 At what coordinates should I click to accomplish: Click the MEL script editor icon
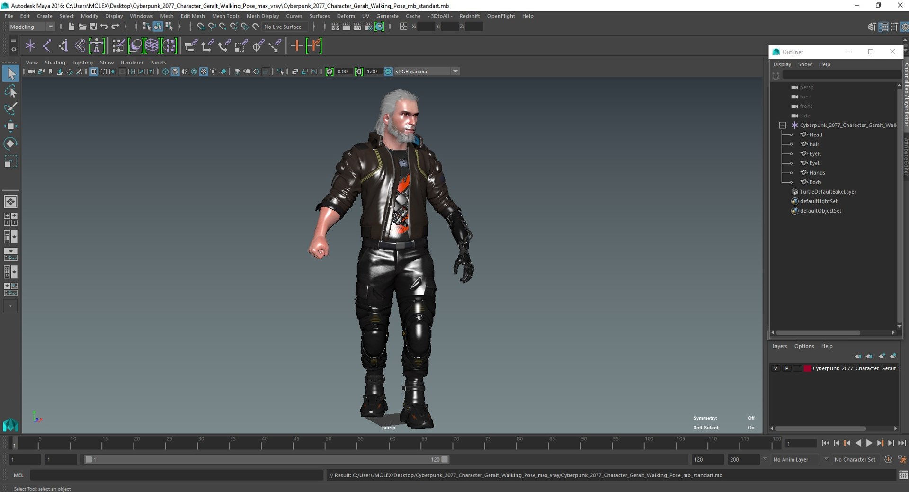903,475
